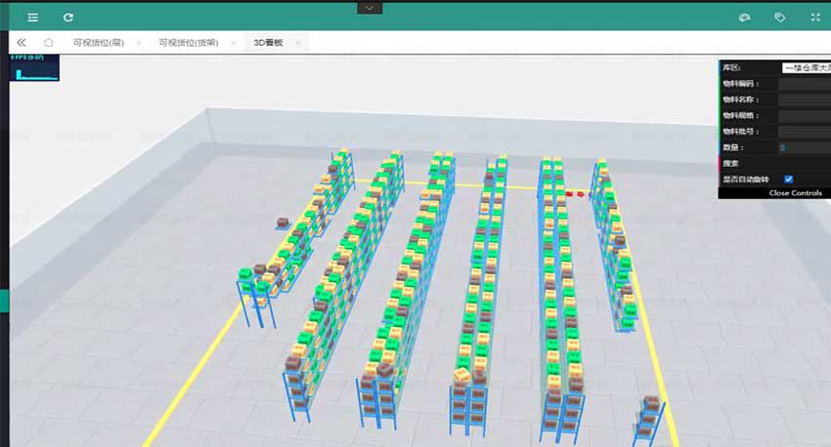Image resolution: width=831 pixels, height=447 pixels.
Task: Close the 3D看板 tab
Action: coord(297,43)
